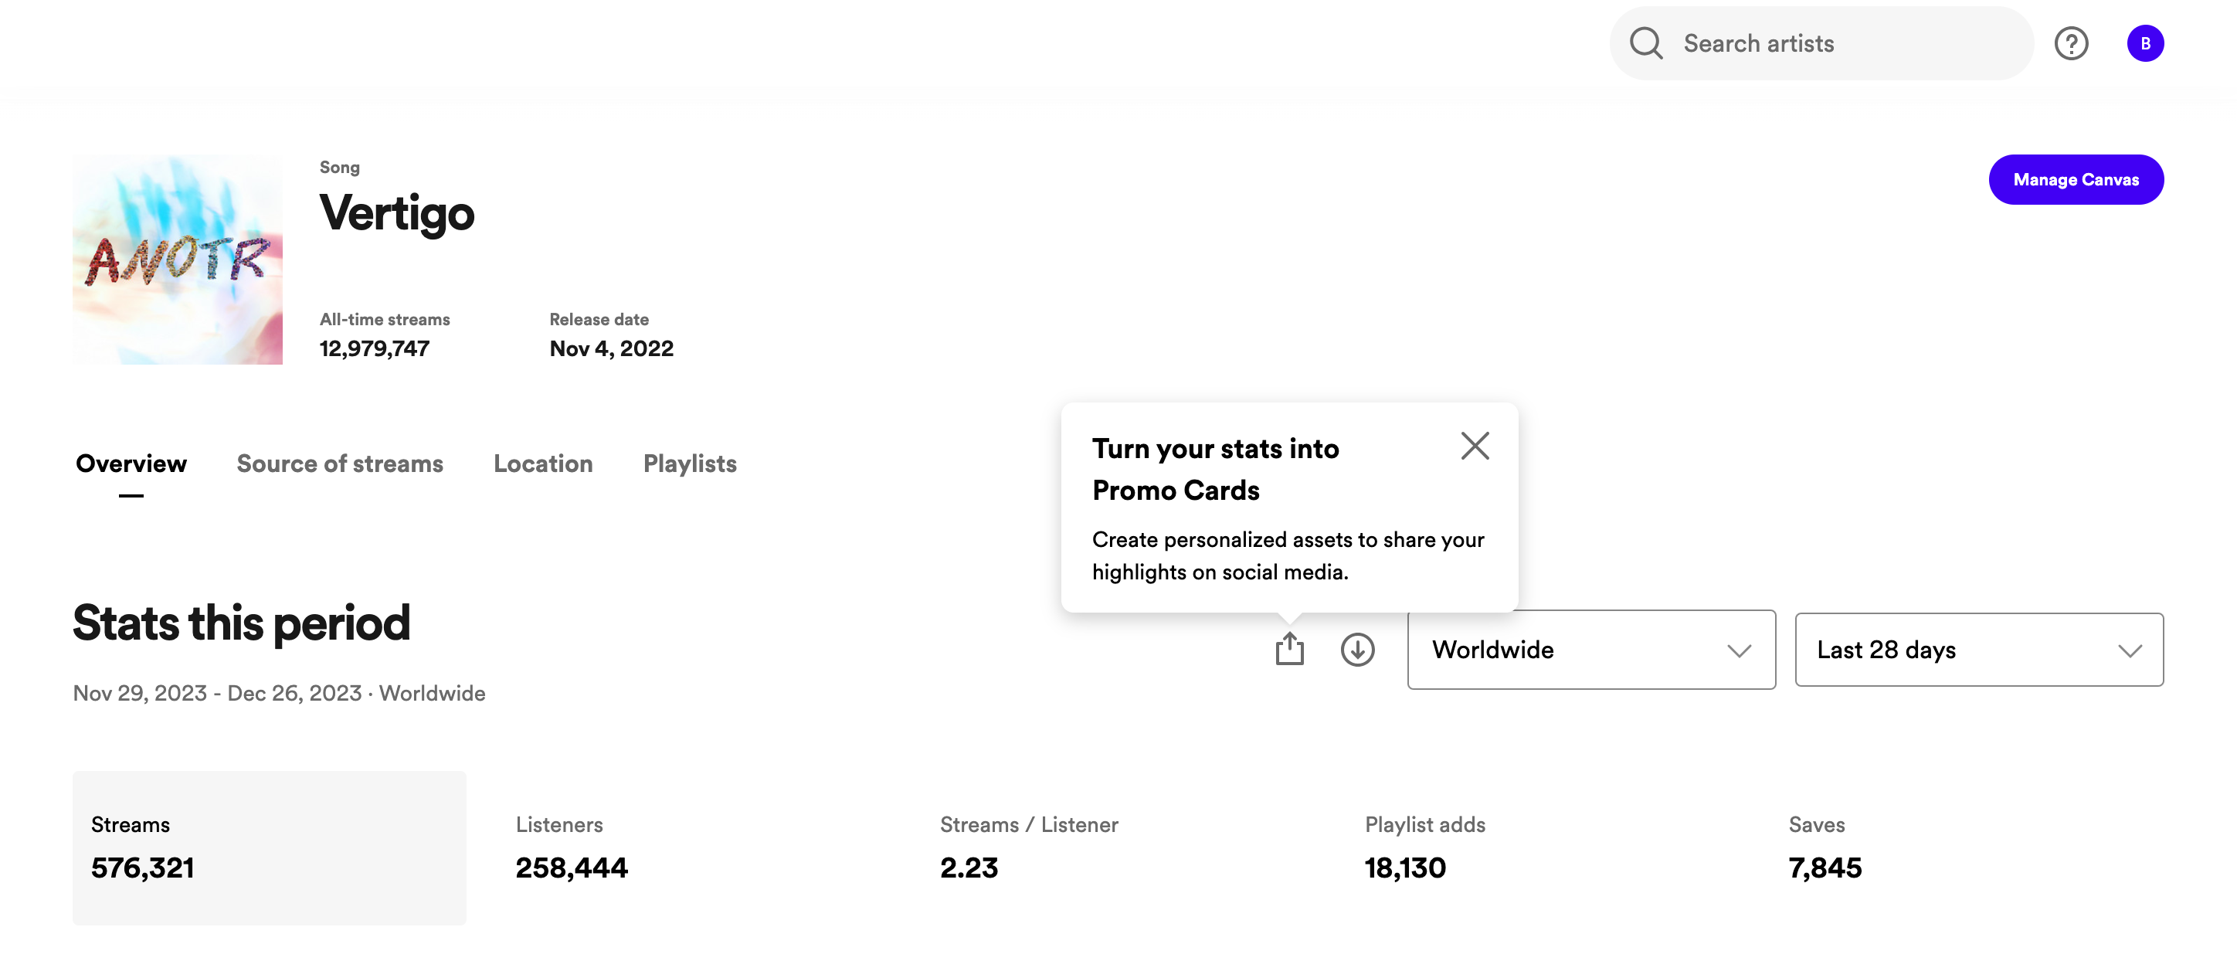This screenshot has width=2237, height=978.
Task: Expand the Worldwide region dropdown
Action: point(1591,650)
